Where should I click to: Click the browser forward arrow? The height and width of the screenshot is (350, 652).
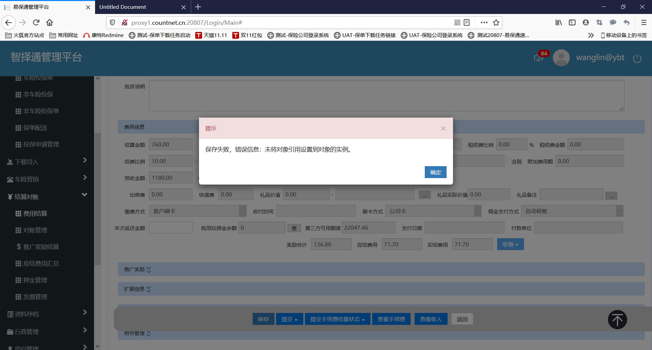pos(22,22)
